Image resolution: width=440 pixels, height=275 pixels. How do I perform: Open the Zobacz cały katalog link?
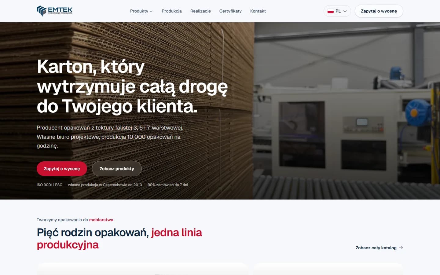pos(379,248)
